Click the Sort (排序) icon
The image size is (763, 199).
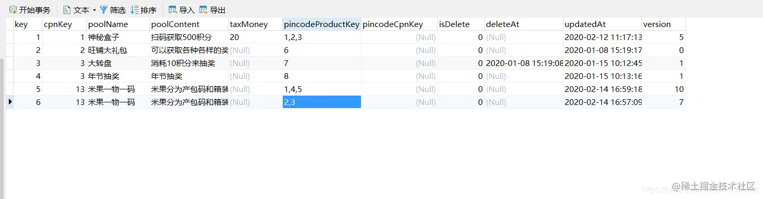coord(134,10)
